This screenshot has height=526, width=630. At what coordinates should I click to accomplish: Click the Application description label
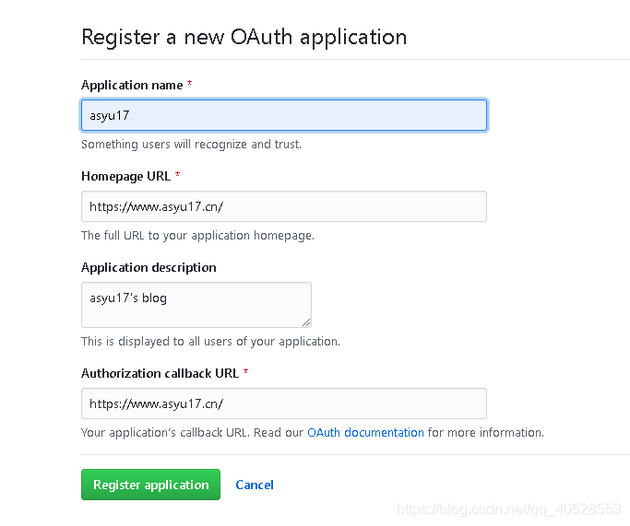coord(149,267)
